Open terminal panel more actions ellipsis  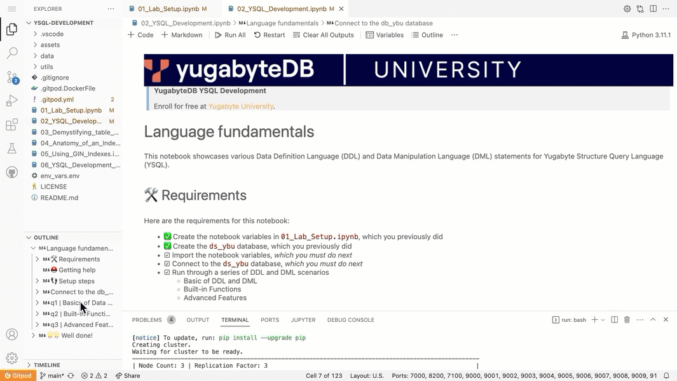[x=640, y=320]
